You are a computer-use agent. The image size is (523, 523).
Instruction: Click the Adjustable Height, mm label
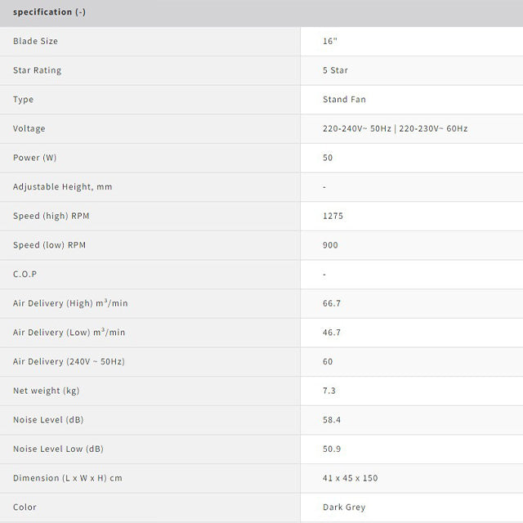click(62, 187)
